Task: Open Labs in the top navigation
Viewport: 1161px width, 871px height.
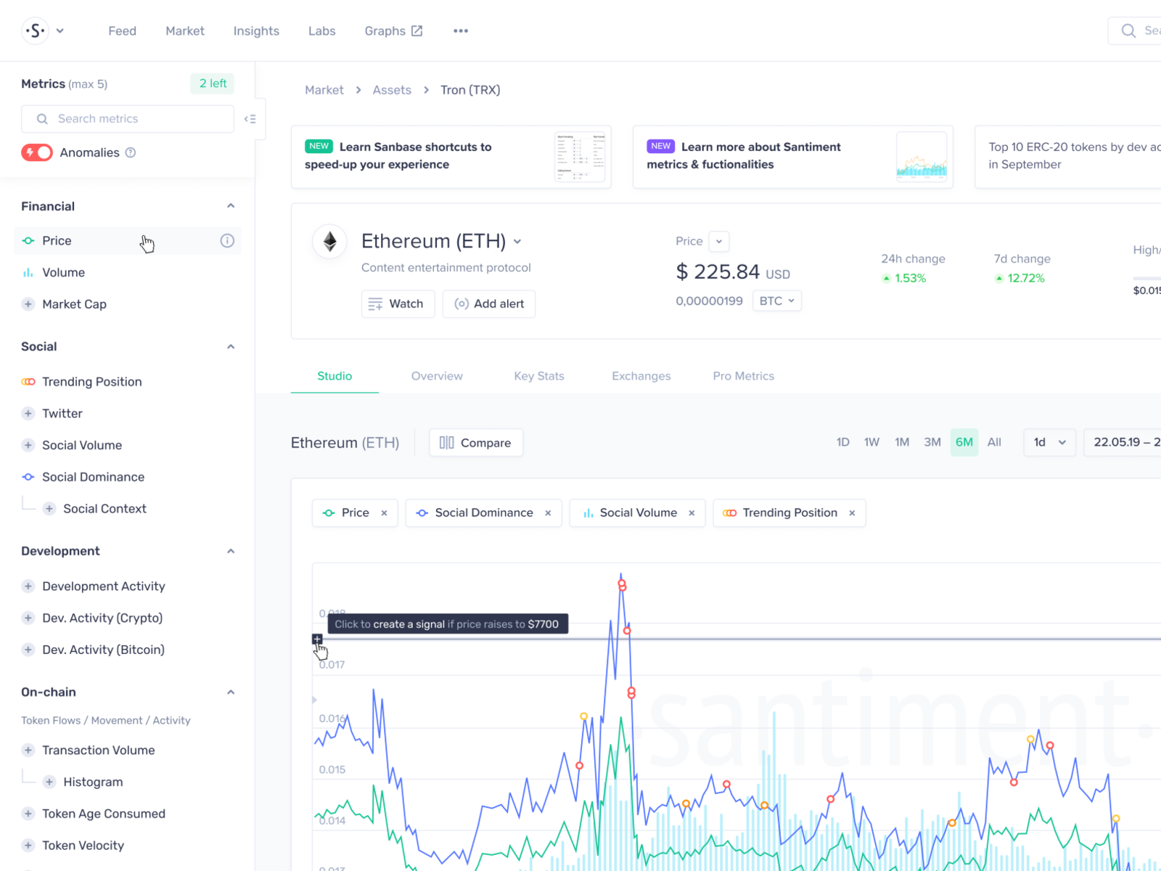Action: click(x=322, y=30)
